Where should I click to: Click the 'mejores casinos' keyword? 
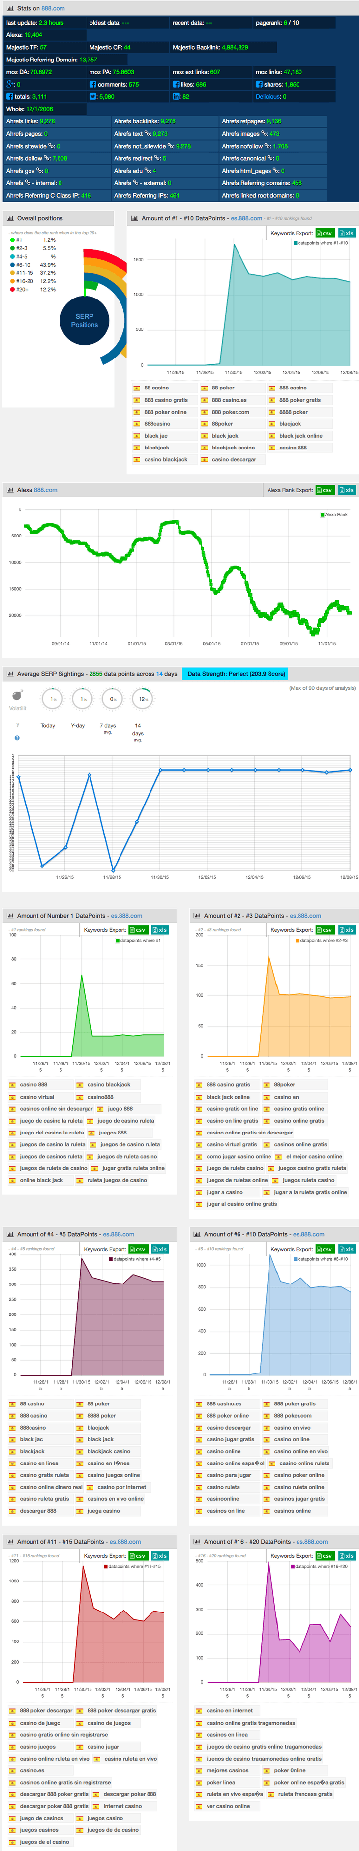pyautogui.click(x=228, y=1770)
